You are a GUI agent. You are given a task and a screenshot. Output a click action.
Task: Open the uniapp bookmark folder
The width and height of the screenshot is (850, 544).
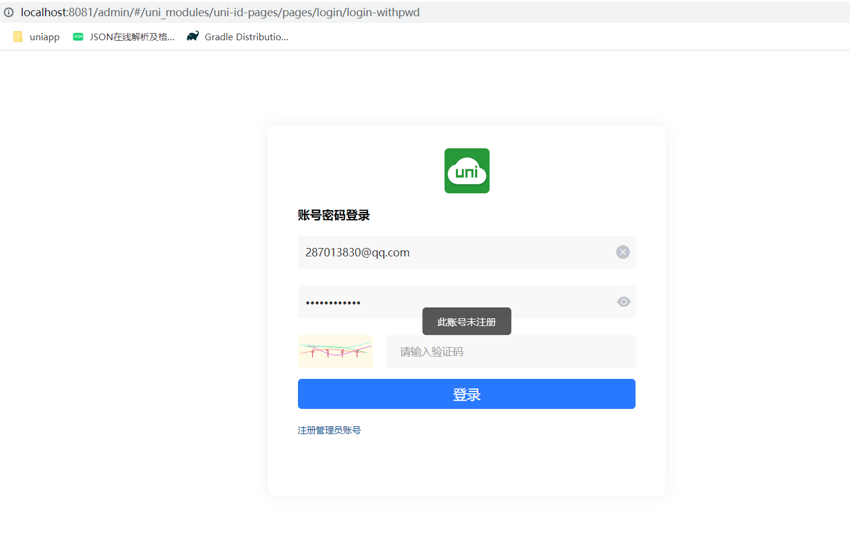click(x=44, y=37)
